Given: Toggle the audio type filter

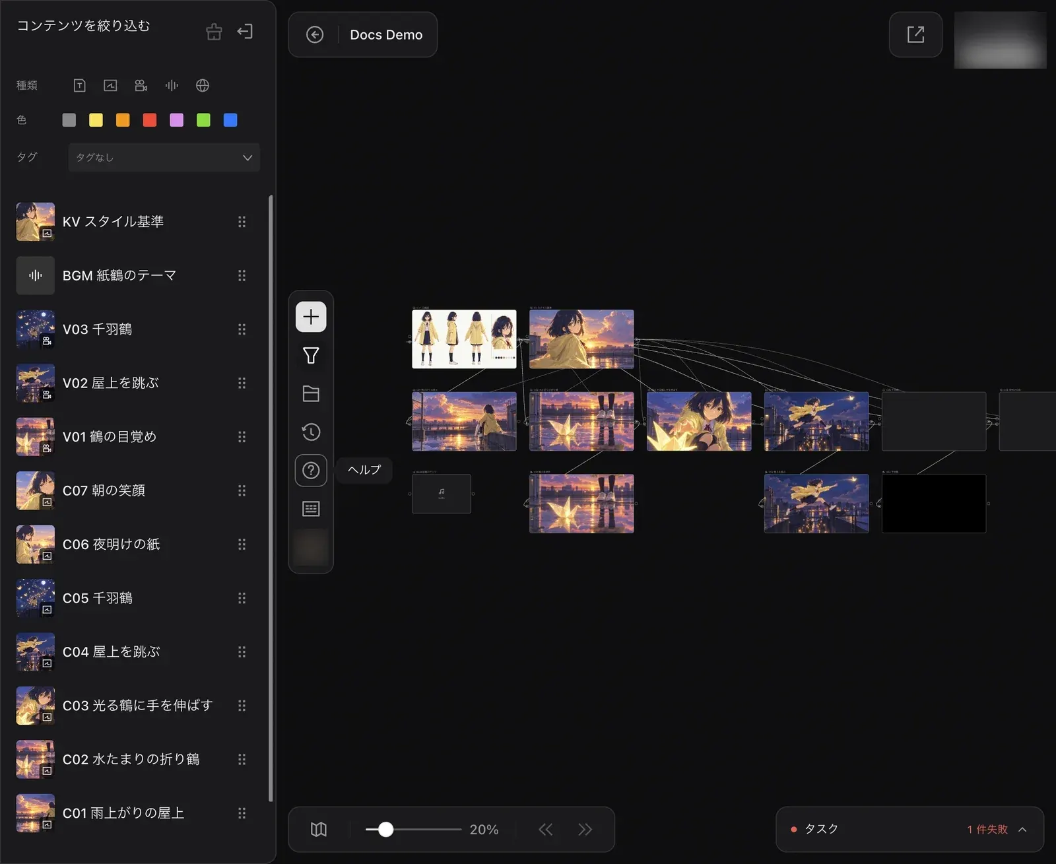Looking at the screenshot, I should tap(172, 85).
